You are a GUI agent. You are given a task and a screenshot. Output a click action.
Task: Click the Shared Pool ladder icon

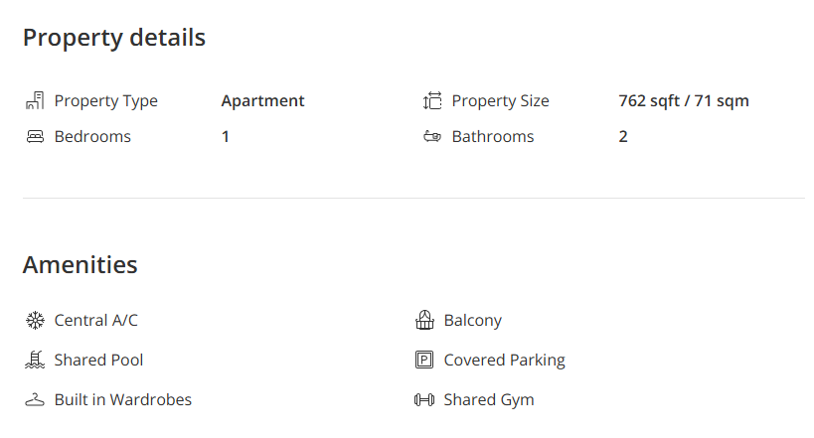(35, 360)
